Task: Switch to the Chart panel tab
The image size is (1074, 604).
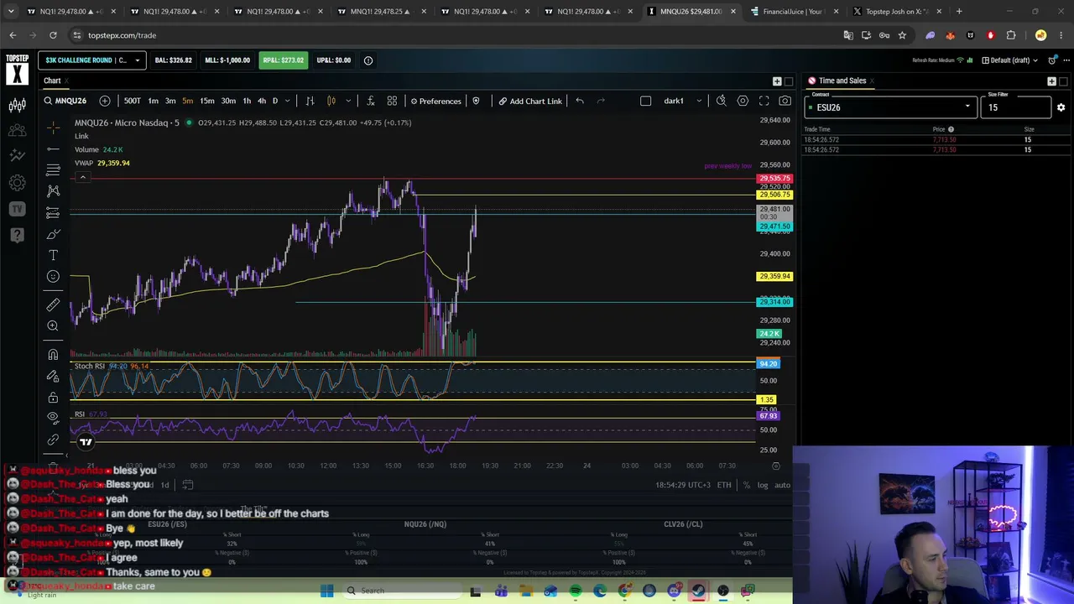Action: pyautogui.click(x=52, y=81)
